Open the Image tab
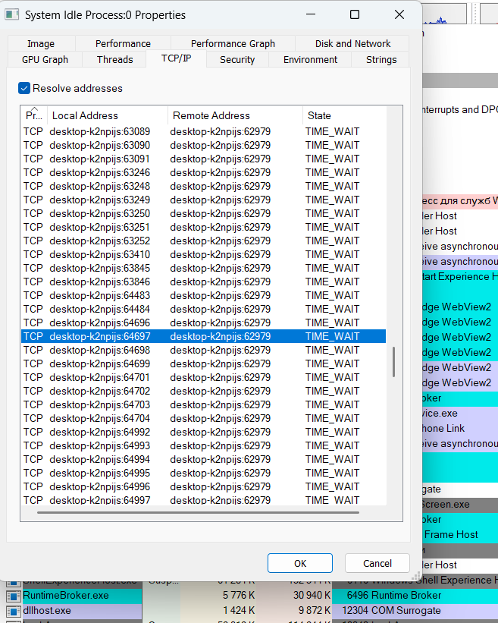Viewport: 498px width, 623px height. (41, 44)
